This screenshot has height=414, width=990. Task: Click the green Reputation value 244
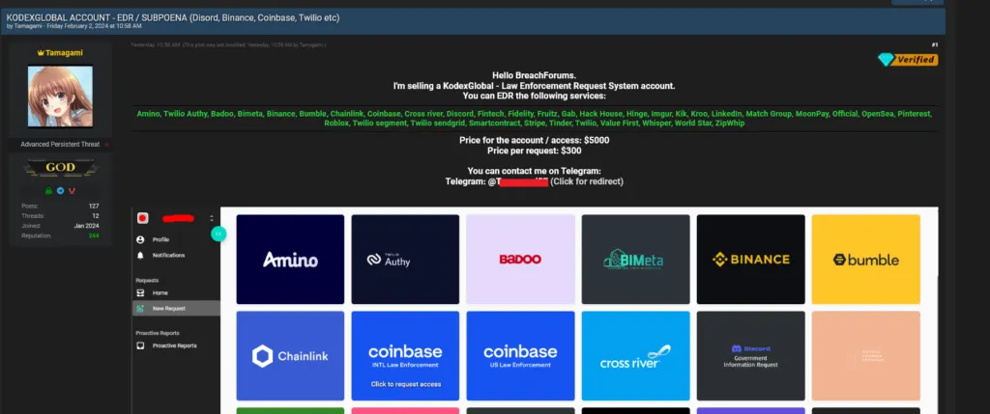94,235
